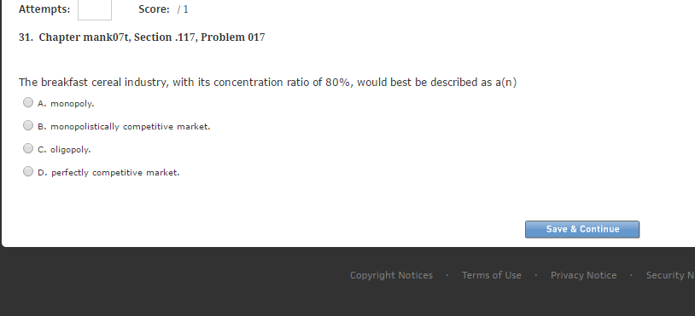
Task: Select radio button for option A monopoly
Action: [28, 102]
